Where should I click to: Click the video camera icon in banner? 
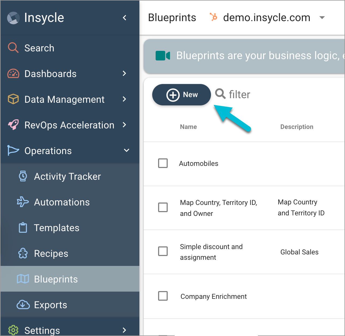point(163,56)
